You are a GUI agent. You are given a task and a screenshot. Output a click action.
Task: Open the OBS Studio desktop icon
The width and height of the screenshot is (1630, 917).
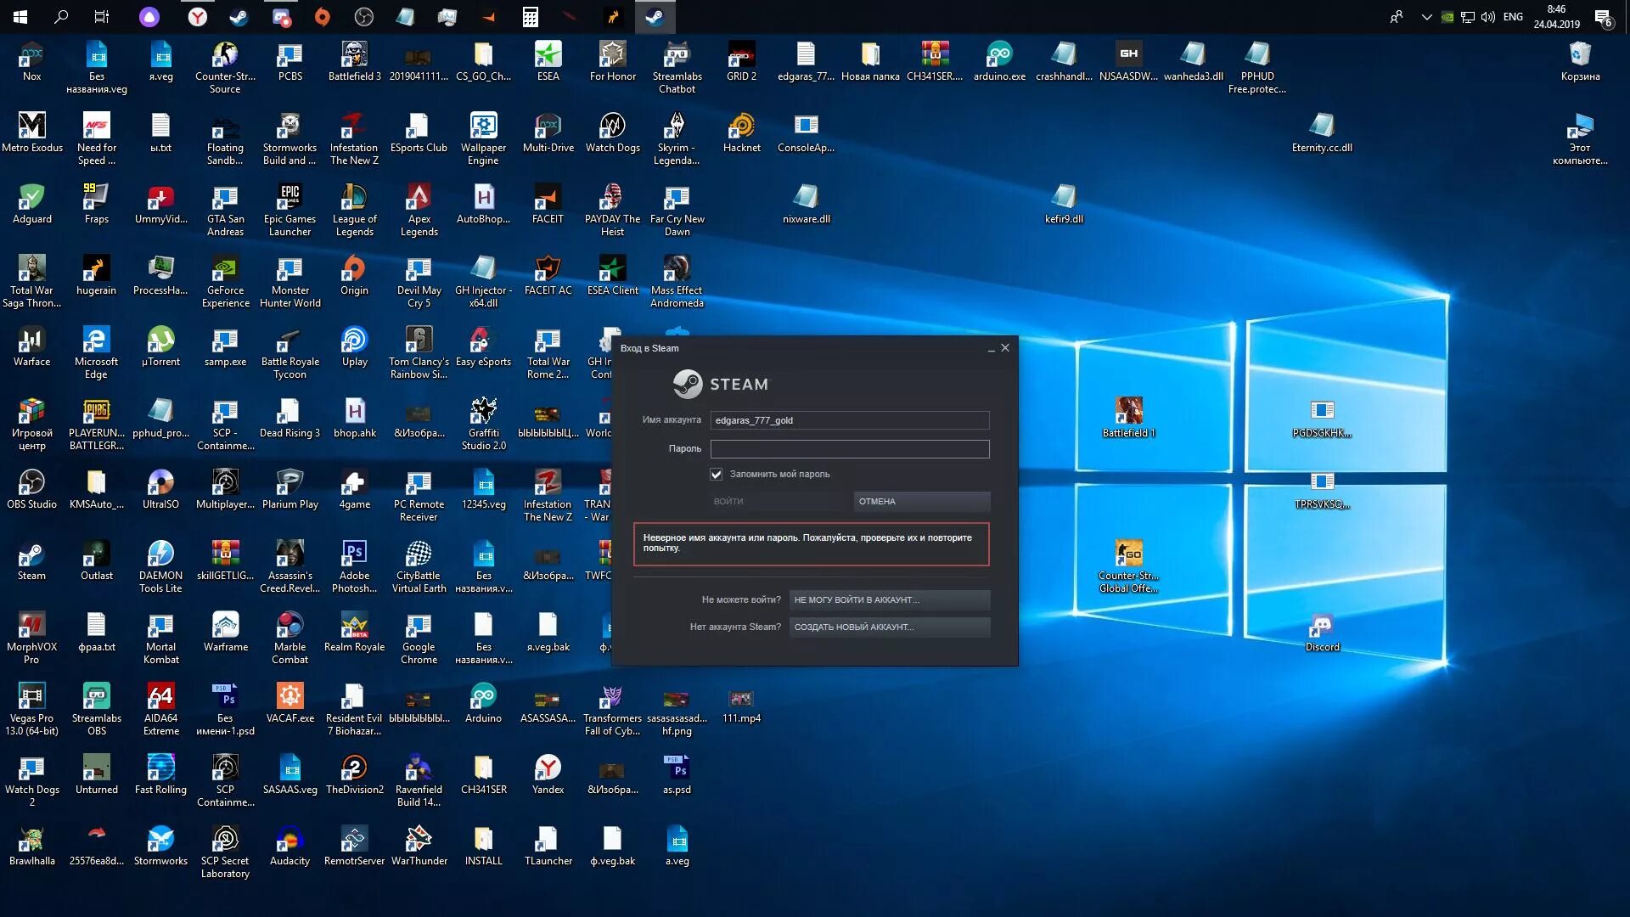pyautogui.click(x=31, y=489)
